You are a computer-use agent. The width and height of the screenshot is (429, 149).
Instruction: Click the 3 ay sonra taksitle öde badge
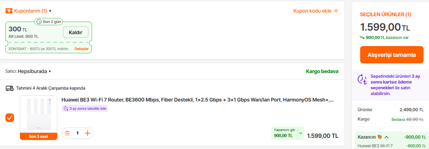pos(85,108)
